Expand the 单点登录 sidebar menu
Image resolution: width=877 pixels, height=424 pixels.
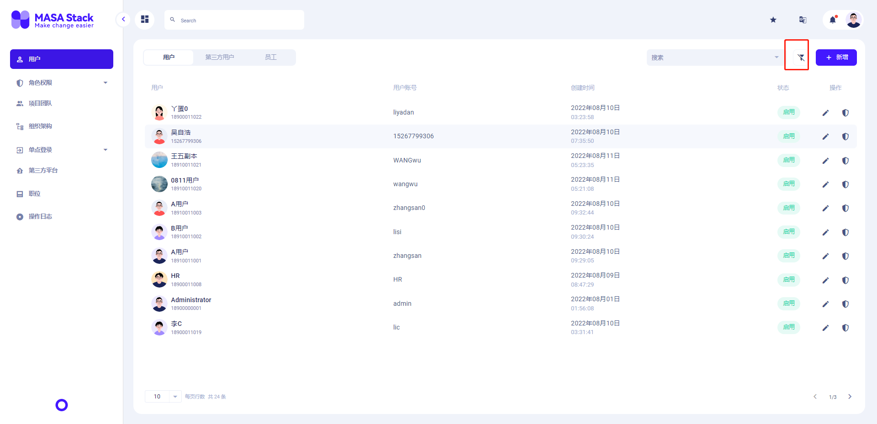click(x=62, y=150)
